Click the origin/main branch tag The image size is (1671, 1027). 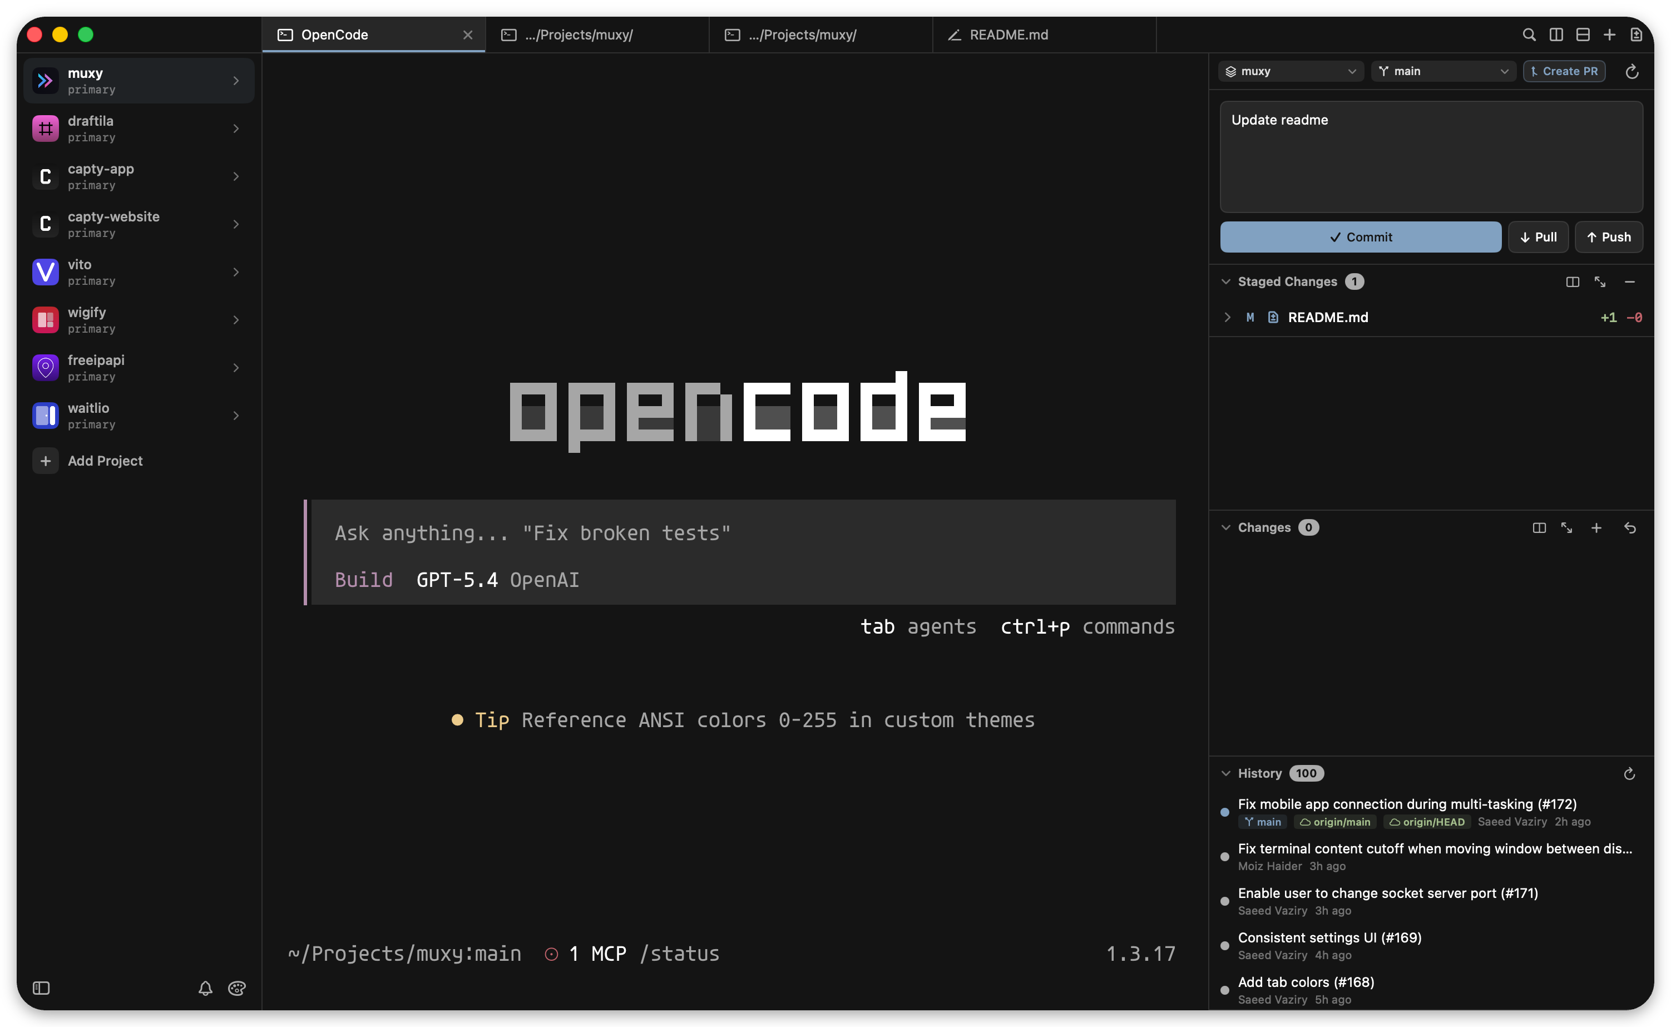pyautogui.click(x=1334, y=822)
